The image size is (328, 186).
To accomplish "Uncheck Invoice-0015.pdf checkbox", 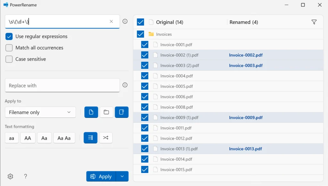I will [144, 169].
